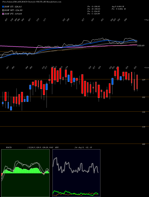Image resolution: width=149 pixels, height=197 pixels.
Task: Click the Pre V: 0.004 M value
Action: pyautogui.click(x=119, y=9)
